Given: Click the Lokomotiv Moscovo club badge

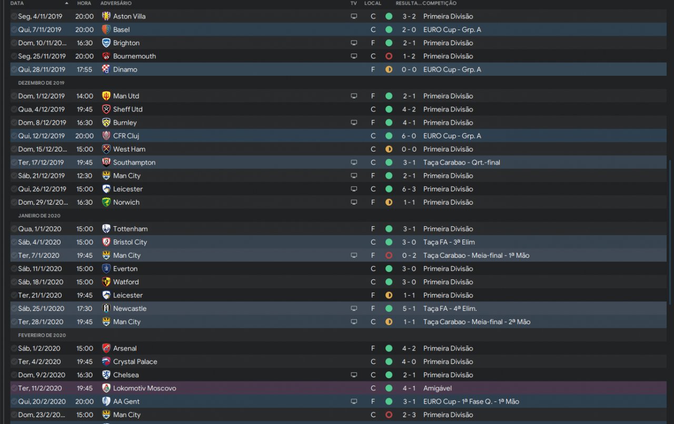Looking at the screenshot, I should 106,388.
